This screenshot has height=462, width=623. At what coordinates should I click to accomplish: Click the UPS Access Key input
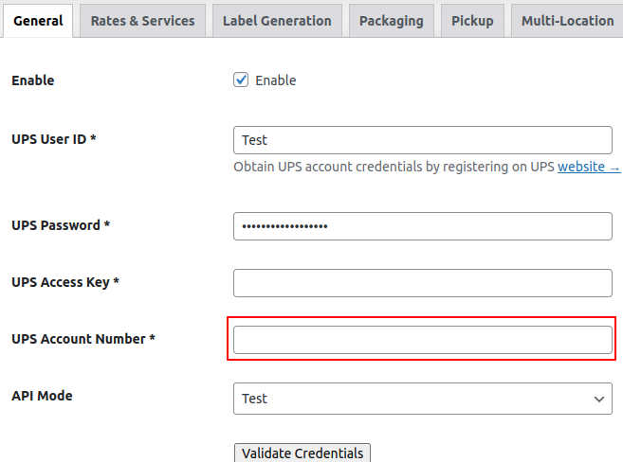click(422, 283)
